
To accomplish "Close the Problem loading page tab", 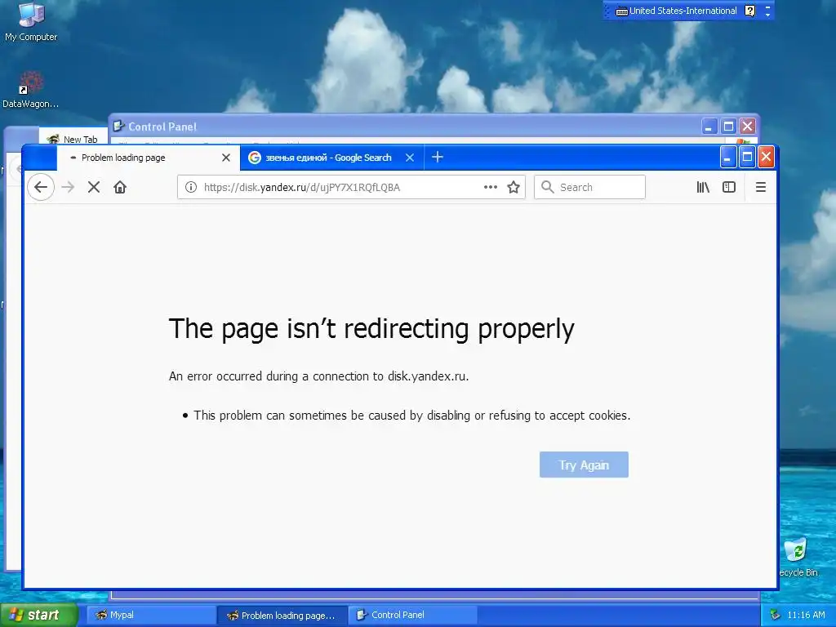I will tap(226, 158).
